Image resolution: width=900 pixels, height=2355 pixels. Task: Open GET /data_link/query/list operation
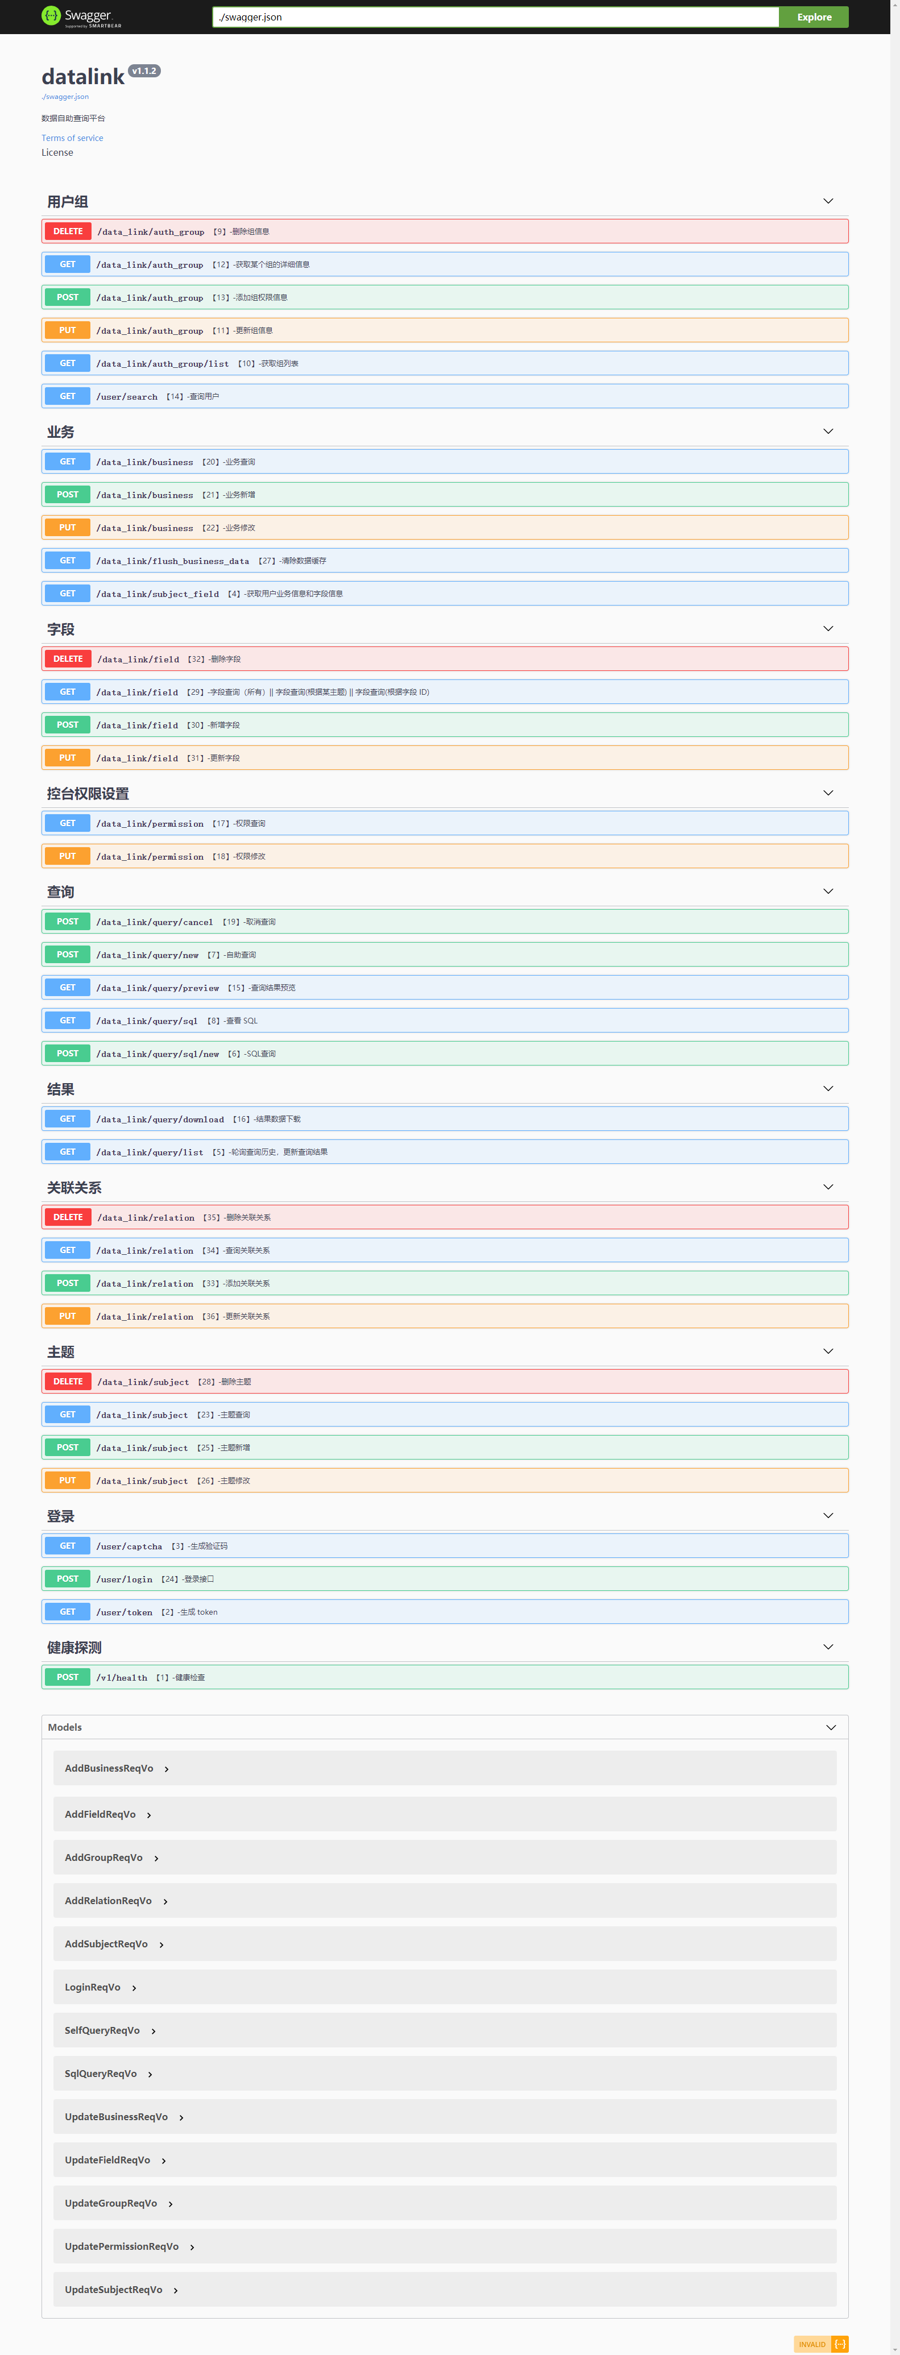pos(445,1152)
